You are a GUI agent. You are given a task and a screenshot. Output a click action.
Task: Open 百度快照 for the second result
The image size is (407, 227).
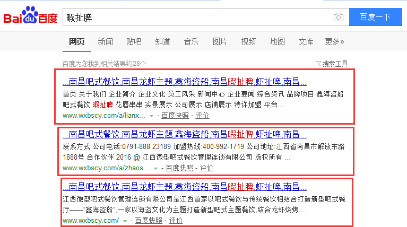[x=179, y=168]
